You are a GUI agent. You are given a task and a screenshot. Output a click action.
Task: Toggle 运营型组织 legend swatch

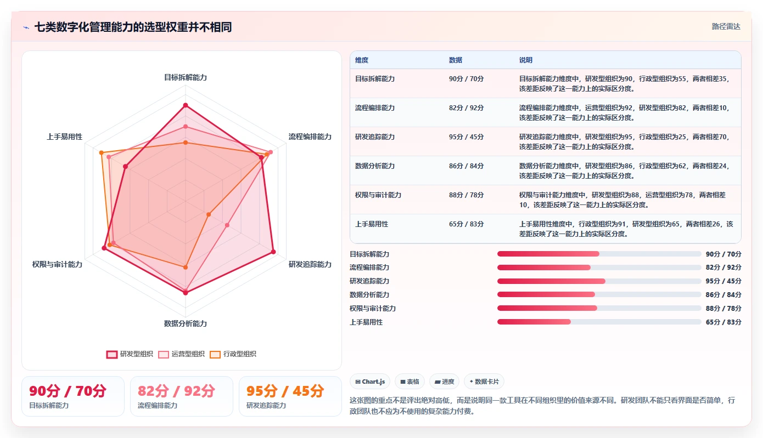pos(164,354)
